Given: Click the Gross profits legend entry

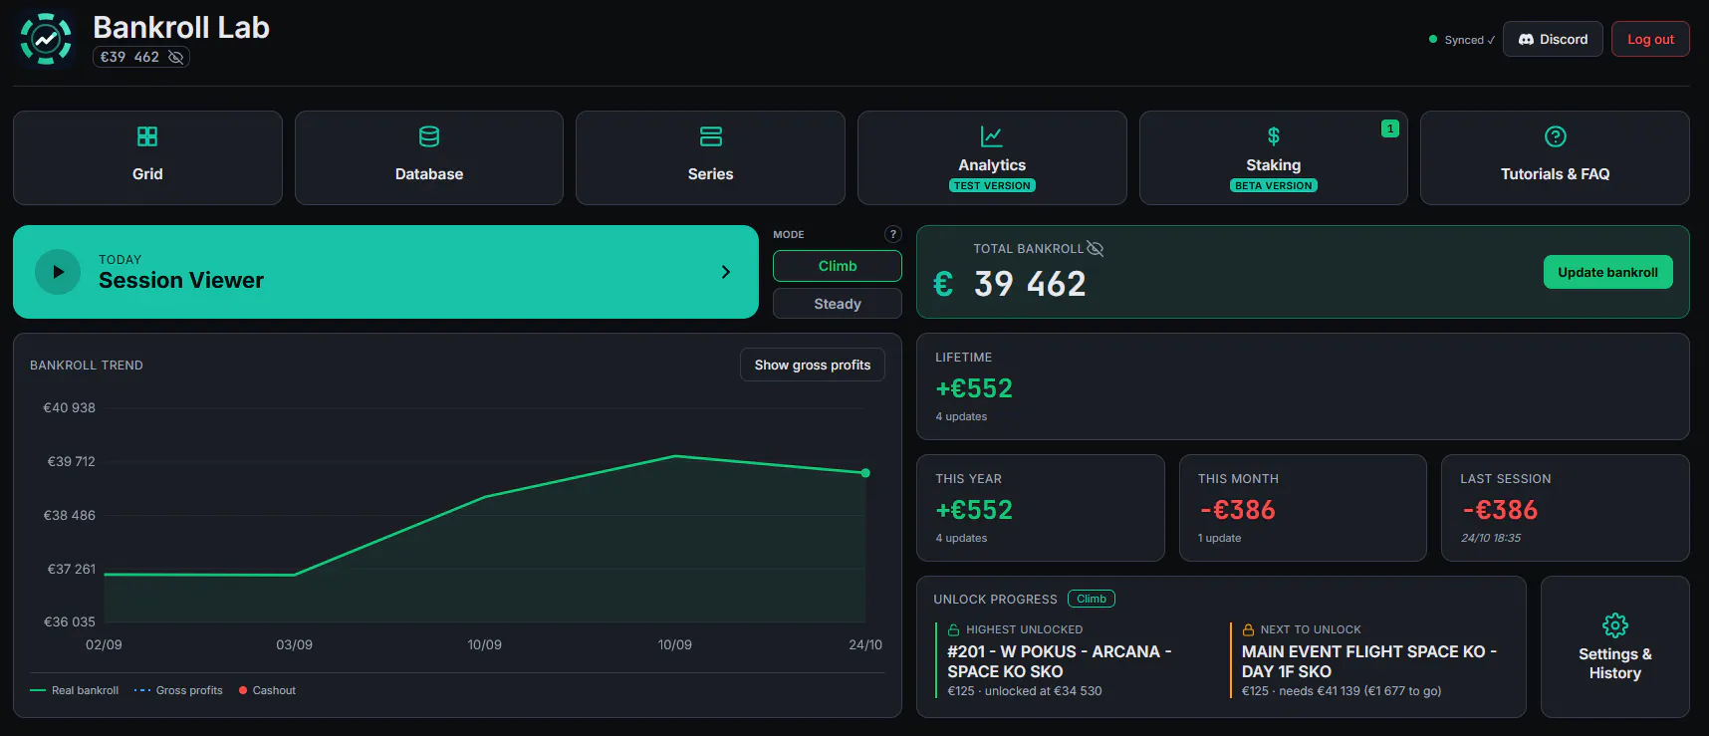Looking at the screenshot, I should pyautogui.click(x=178, y=690).
